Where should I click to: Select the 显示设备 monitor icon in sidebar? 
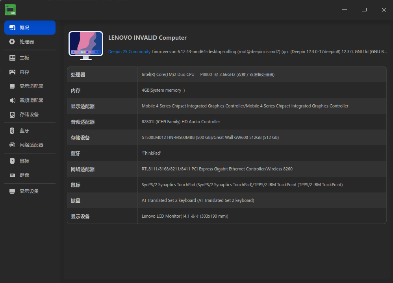click(12, 191)
